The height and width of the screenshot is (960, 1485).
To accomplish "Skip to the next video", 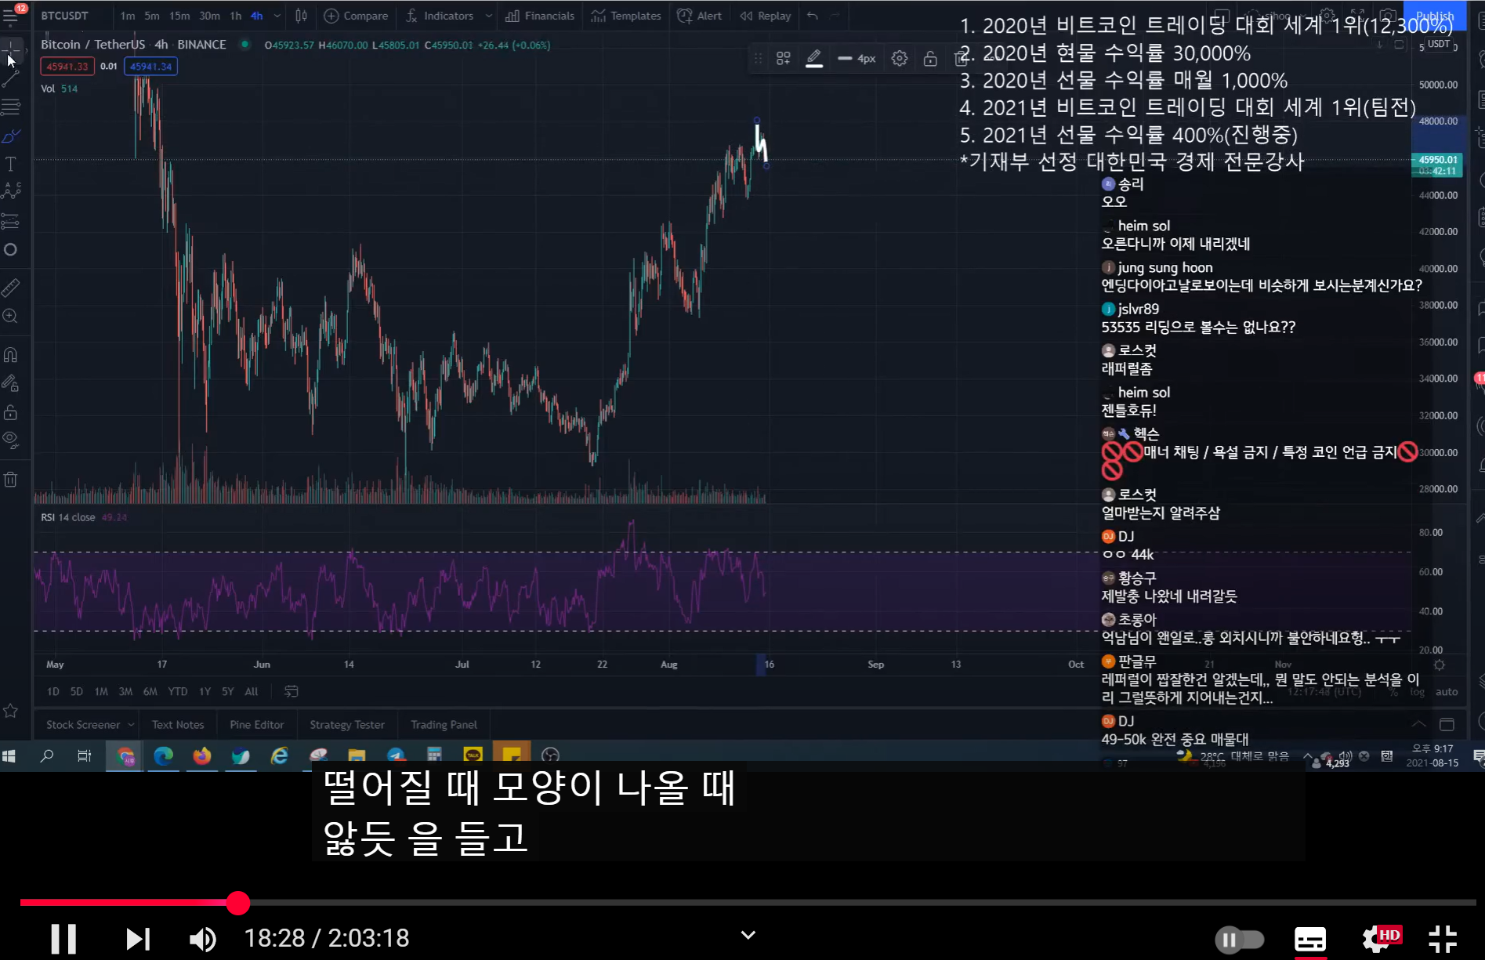I will click(x=138, y=938).
